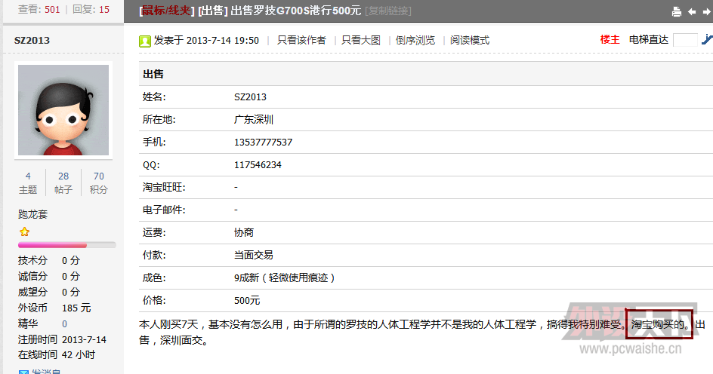
Task: Select QQ number 117546234
Action: tap(258, 165)
